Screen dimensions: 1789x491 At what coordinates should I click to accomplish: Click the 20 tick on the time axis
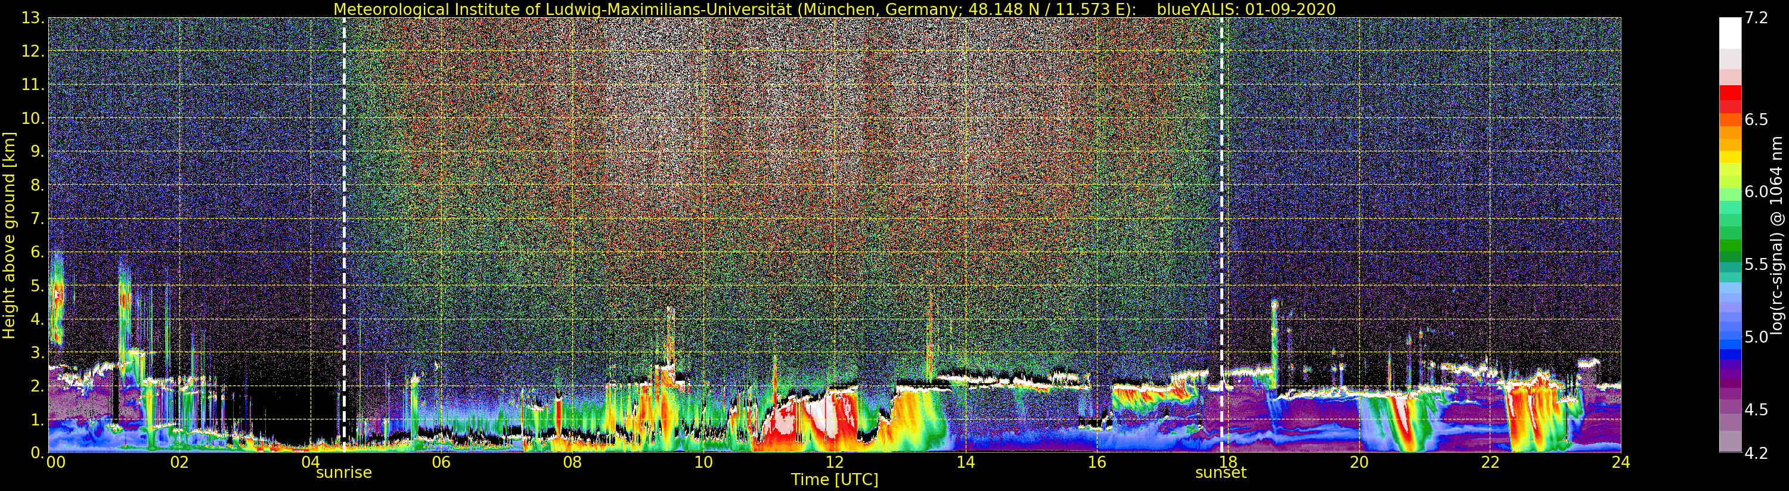(x=1359, y=462)
